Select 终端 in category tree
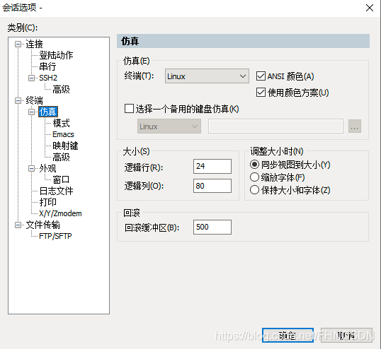Image resolution: width=381 pixels, height=349 pixels. (x=34, y=100)
